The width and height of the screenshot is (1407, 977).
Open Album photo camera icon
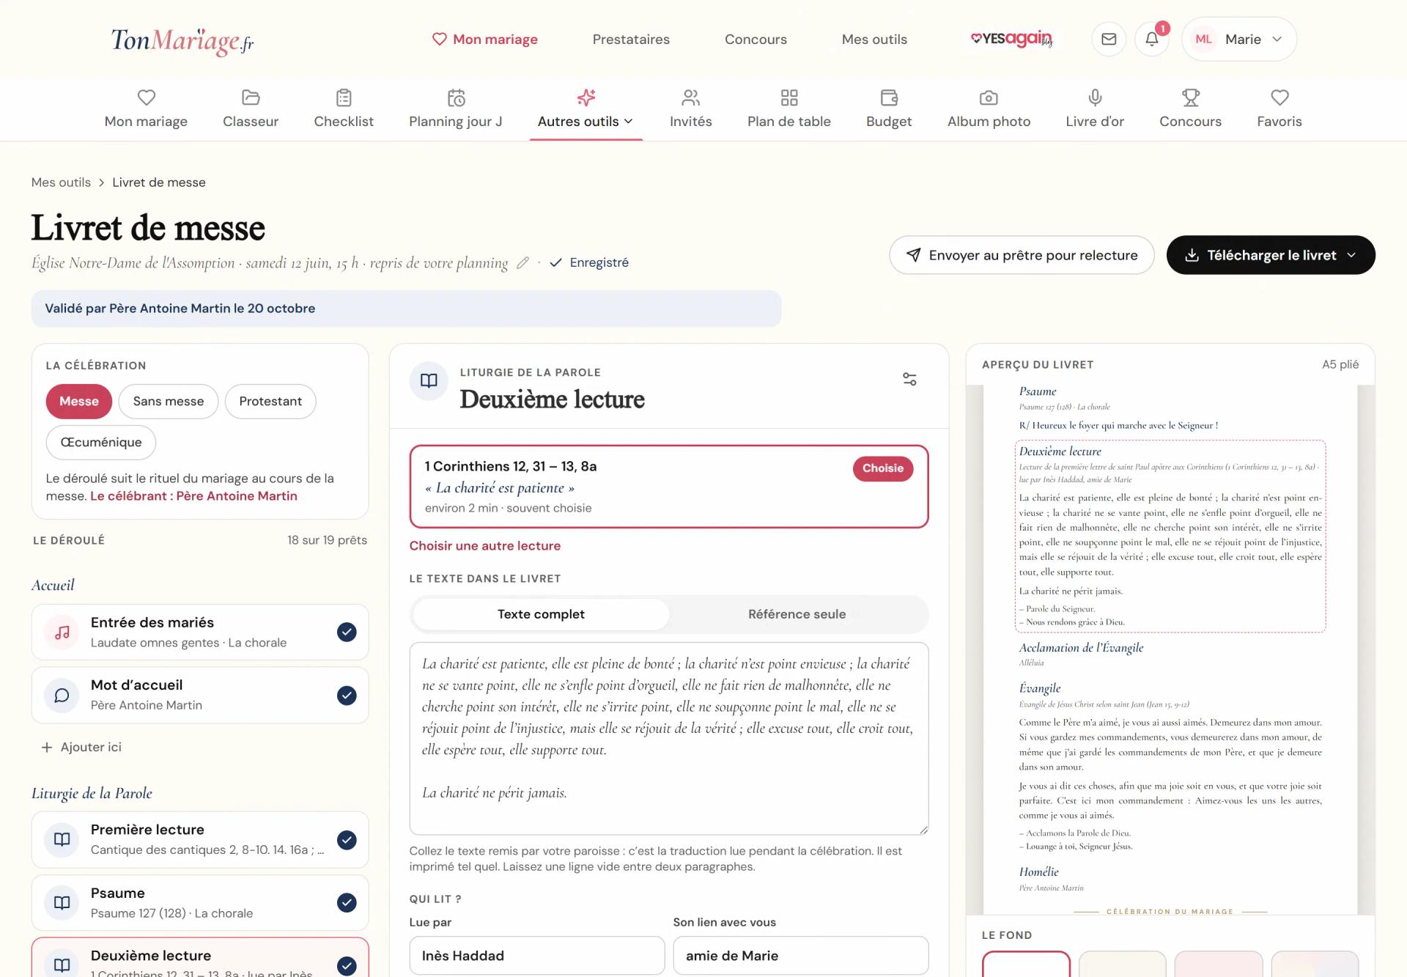(x=989, y=97)
